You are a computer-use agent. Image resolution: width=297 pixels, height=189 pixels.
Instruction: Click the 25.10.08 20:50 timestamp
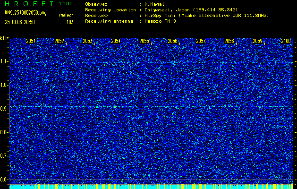[22, 22]
